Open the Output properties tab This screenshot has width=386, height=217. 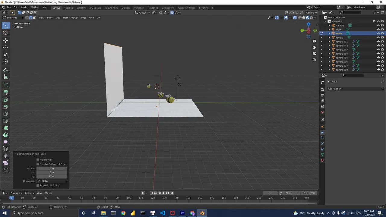322,95
